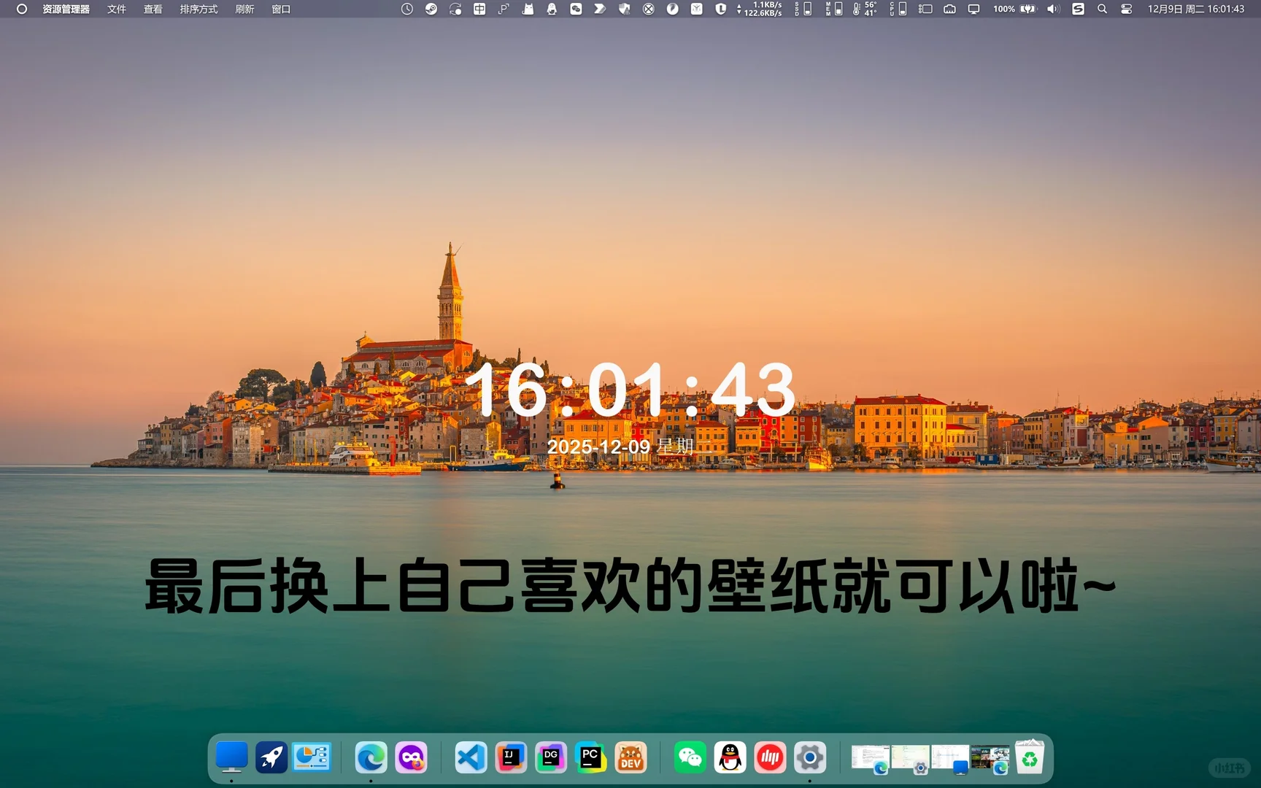Open WeChat from the dock
This screenshot has height=788, width=1261.
tap(690, 758)
